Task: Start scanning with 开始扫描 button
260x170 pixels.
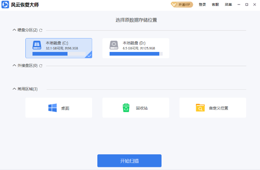Action: (129, 161)
